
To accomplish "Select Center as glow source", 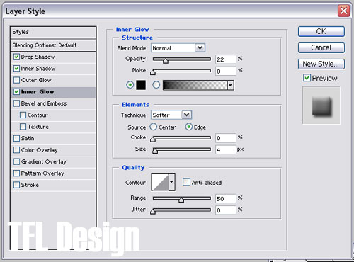I will [x=154, y=127].
